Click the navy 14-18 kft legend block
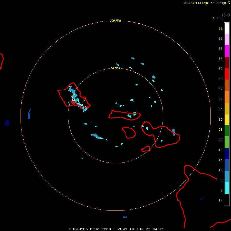 (x=227, y=154)
